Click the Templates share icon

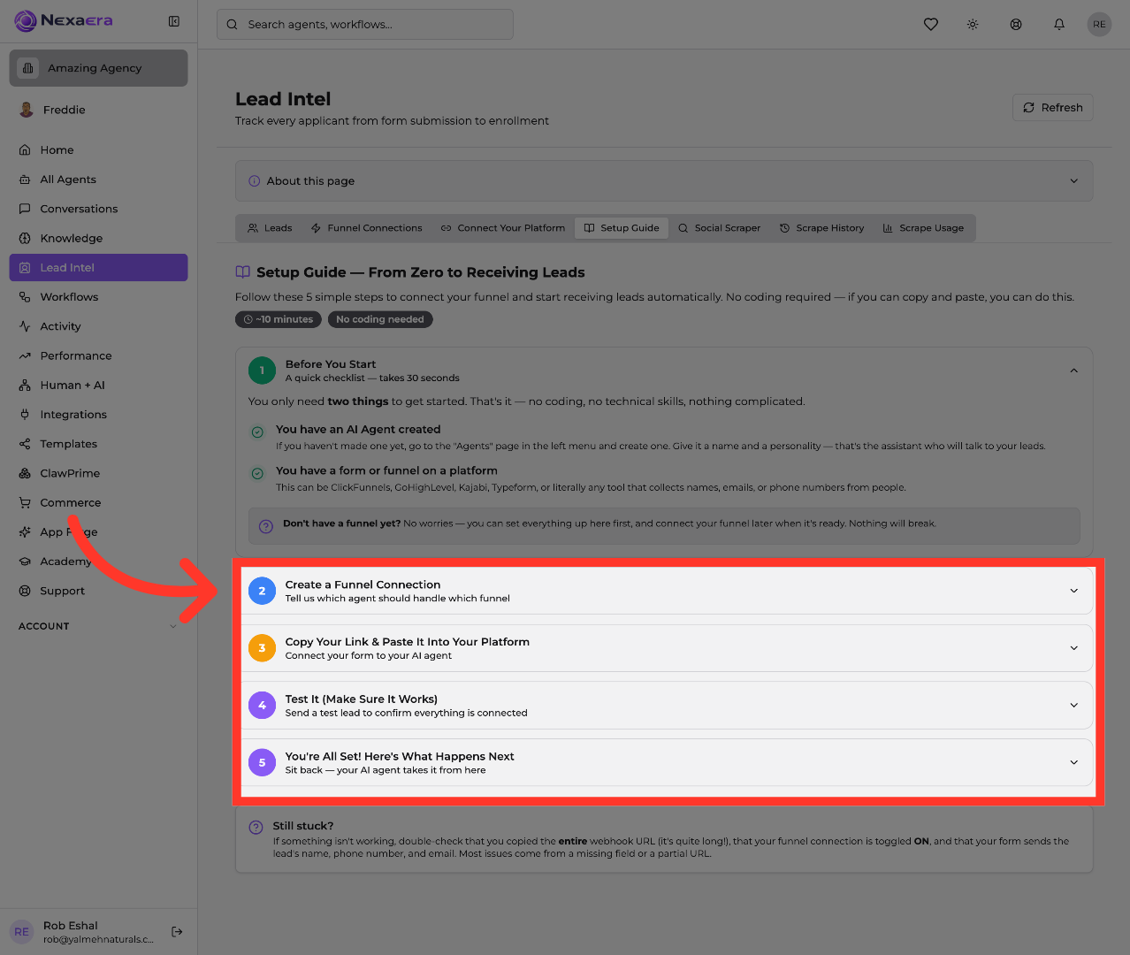(x=25, y=444)
